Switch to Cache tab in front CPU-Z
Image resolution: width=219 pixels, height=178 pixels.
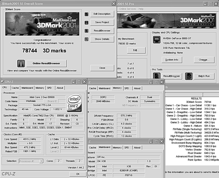coord(15,88)
